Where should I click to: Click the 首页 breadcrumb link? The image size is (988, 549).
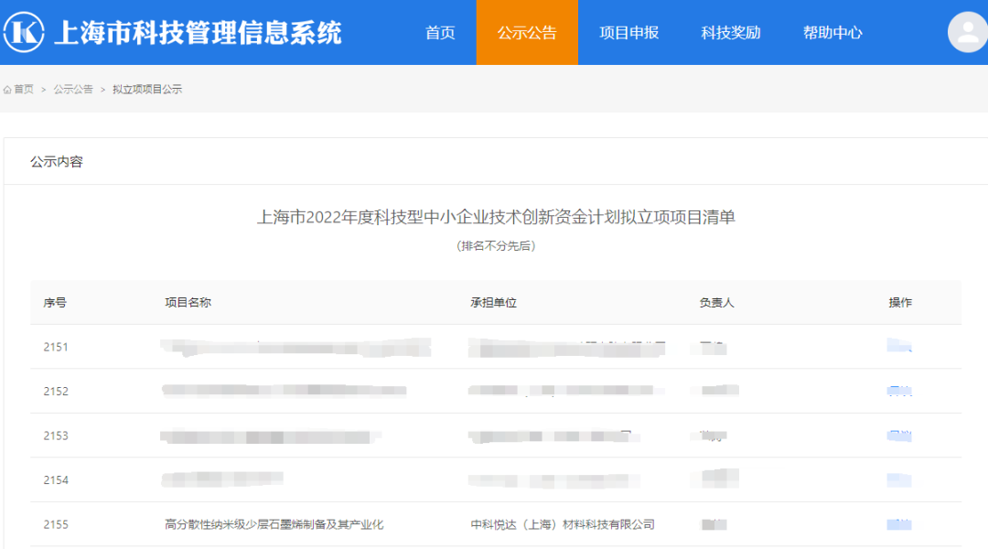click(x=27, y=89)
